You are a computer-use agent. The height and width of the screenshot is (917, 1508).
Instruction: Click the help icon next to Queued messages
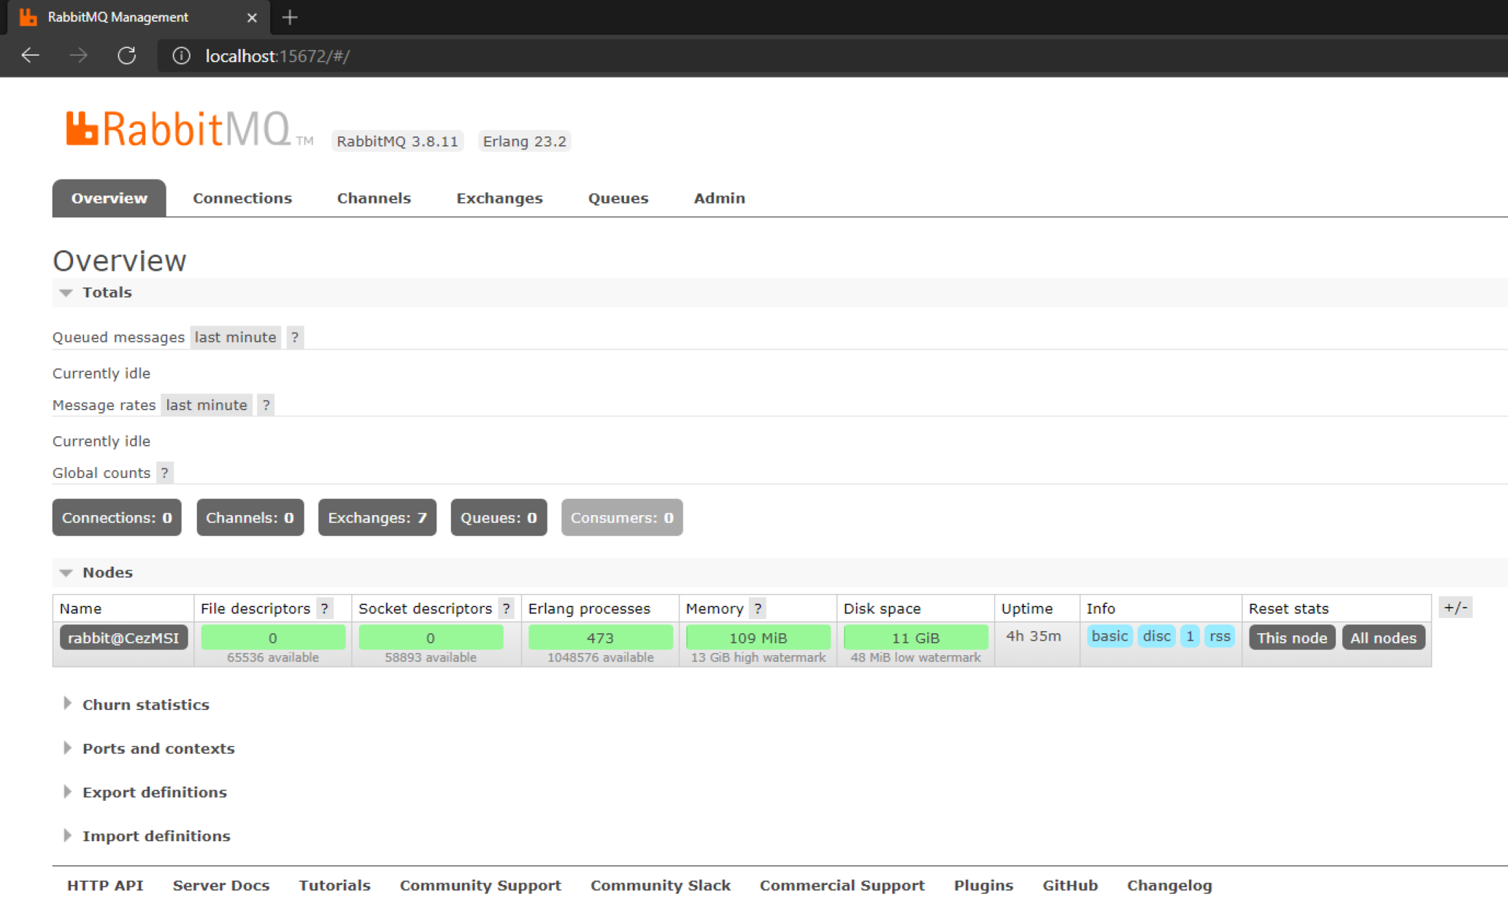click(x=295, y=337)
